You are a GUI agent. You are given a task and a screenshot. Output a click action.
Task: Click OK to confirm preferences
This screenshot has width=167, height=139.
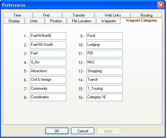pos(57,131)
